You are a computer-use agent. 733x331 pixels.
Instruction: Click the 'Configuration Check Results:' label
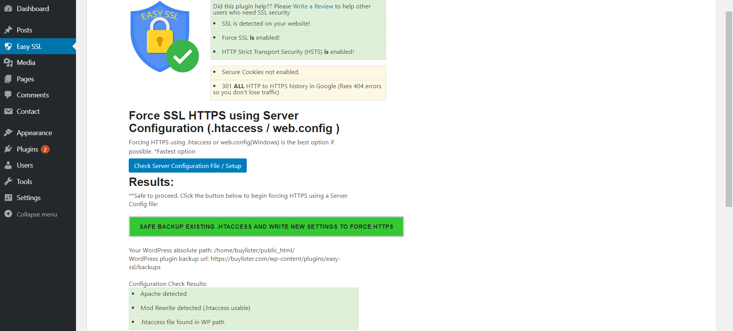coord(168,284)
